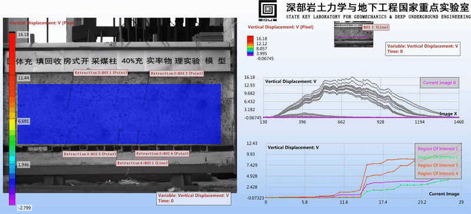Click the Variable/Time info box below the model image
This screenshot has width=471, height=214.
coord(194,198)
